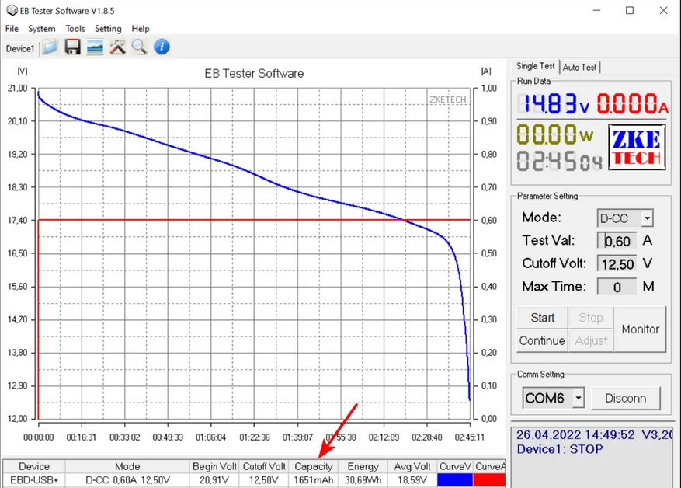Click the 14.83V voltage readout
Viewport: 681px width, 488px height.
pos(554,104)
